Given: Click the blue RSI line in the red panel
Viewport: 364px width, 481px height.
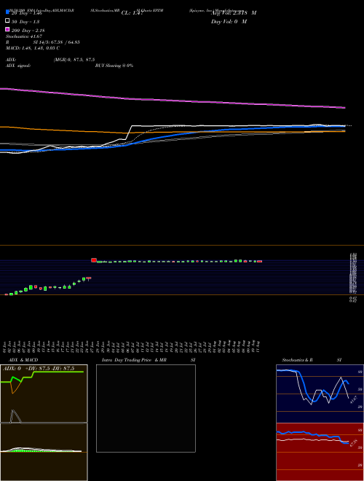Looking at the screenshot, I should (312, 436).
